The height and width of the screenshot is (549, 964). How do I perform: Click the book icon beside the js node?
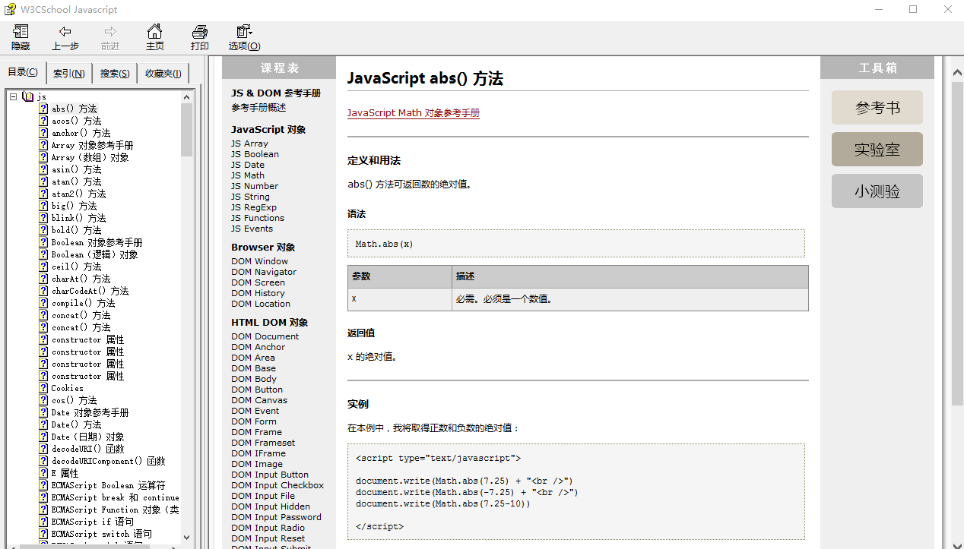(x=29, y=96)
